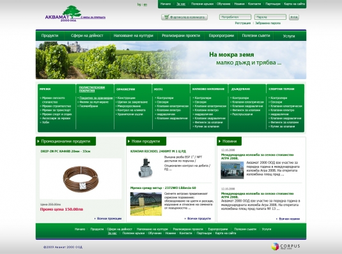Switch language to en
The height and width of the screenshot is (254, 342).
point(145,4)
